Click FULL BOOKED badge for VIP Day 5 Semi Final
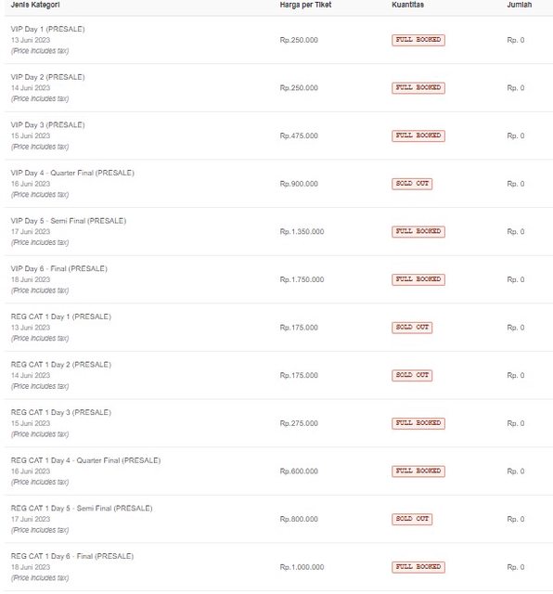 pos(418,231)
